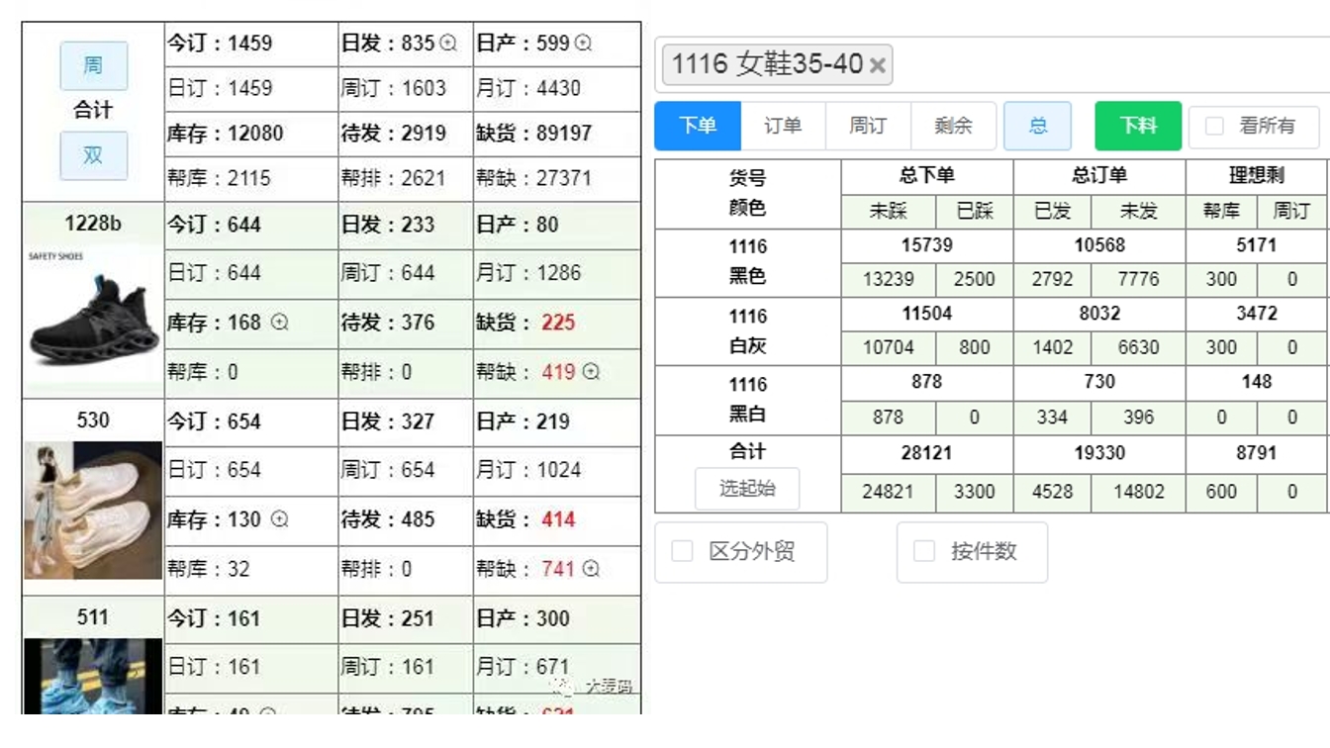Click the 周 button in summary

(x=93, y=65)
